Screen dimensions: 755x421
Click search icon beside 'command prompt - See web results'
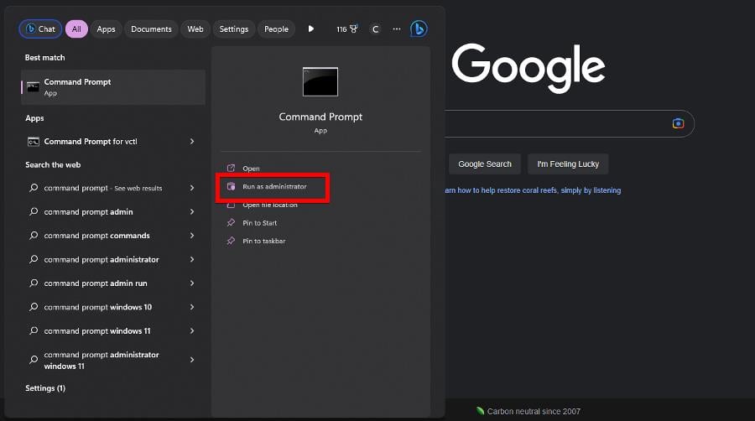[x=34, y=187]
